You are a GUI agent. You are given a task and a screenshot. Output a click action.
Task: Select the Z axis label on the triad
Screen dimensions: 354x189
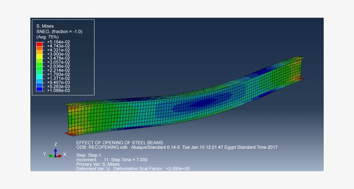point(56,145)
